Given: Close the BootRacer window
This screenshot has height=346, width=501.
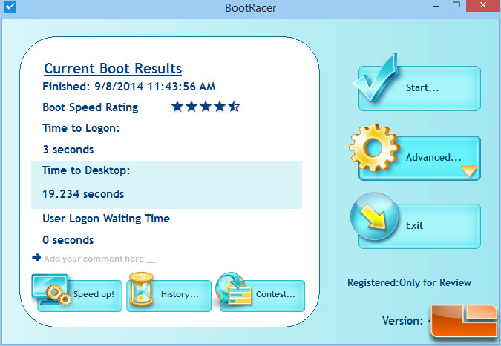Looking at the screenshot, I should pyautogui.click(x=483, y=5).
